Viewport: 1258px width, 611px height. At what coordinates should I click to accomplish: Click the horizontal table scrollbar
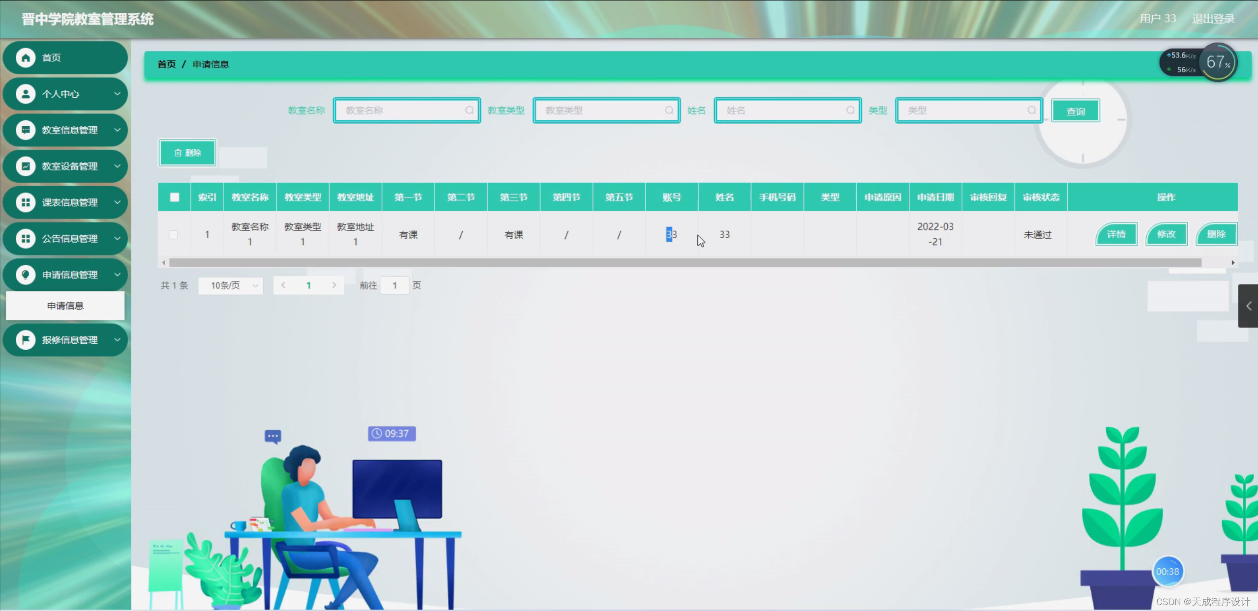pos(685,263)
